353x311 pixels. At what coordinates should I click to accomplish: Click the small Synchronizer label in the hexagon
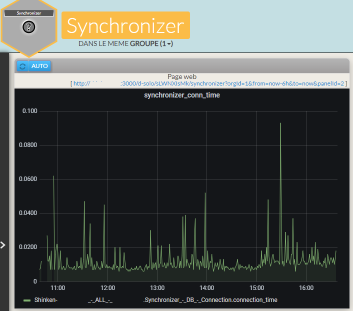29,13
